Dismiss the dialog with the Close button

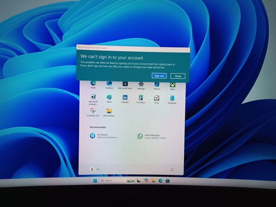click(x=178, y=76)
